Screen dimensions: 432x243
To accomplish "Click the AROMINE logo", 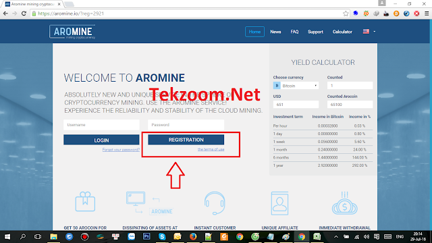I will tap(72, 32).
